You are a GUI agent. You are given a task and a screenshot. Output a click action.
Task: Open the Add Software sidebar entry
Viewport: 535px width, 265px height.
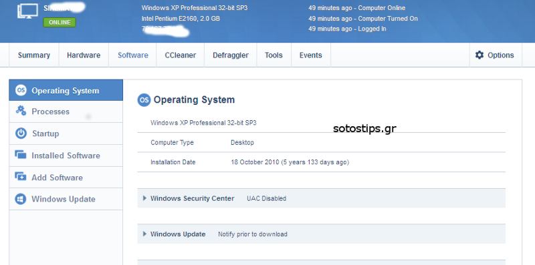(x=66, y=177)
